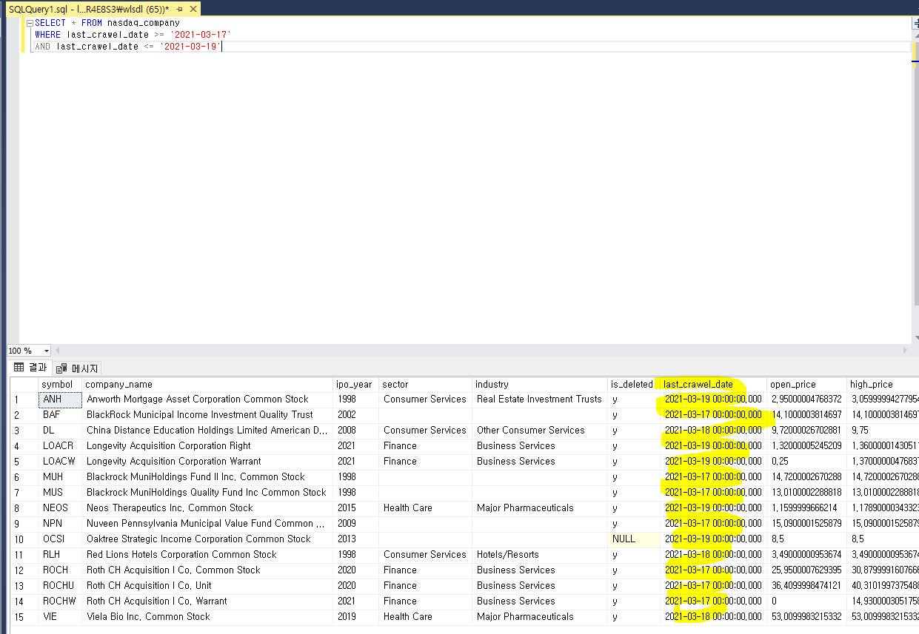The image size is (919, 634).
Task: Click Viela Bio Inc. Common Stock cell
Action: [207, 617]
